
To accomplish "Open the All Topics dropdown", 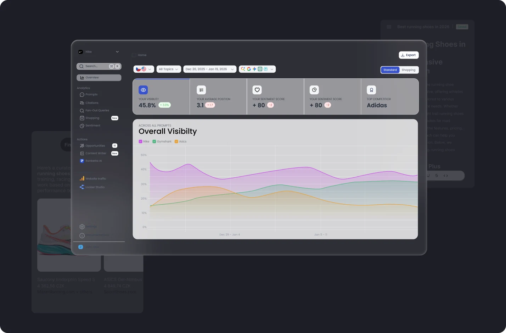I will [169, 69].
